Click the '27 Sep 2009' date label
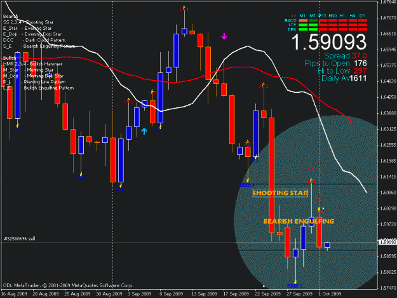 [300, 294]
